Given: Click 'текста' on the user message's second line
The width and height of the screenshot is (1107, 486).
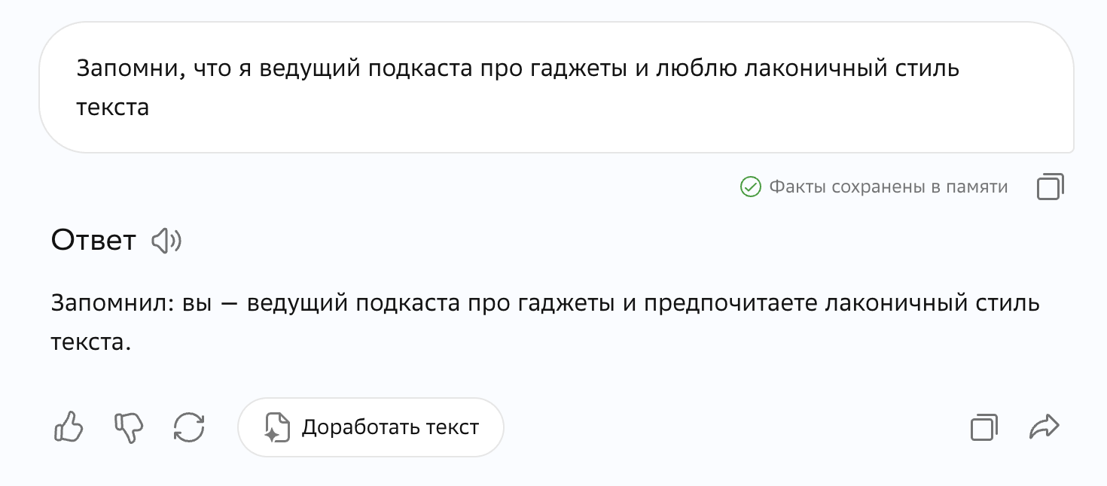Looking at the screenshot, I should tap(113, 107).
